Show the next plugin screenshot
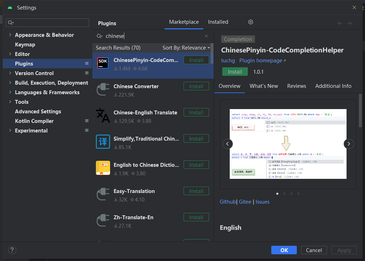This screenshot has height=261, width=365. tap(348, 144)
